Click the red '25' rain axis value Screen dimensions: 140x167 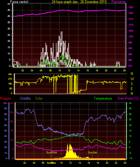pyautogui.click(x=12, y=112)
